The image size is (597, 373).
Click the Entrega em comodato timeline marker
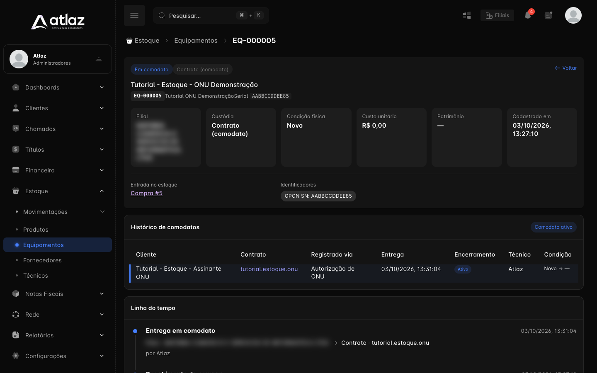tap(135, 331)
